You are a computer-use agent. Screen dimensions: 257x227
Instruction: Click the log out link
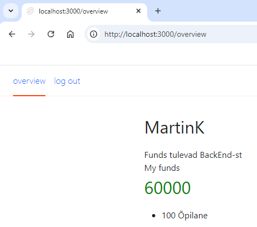click(67, 81)
